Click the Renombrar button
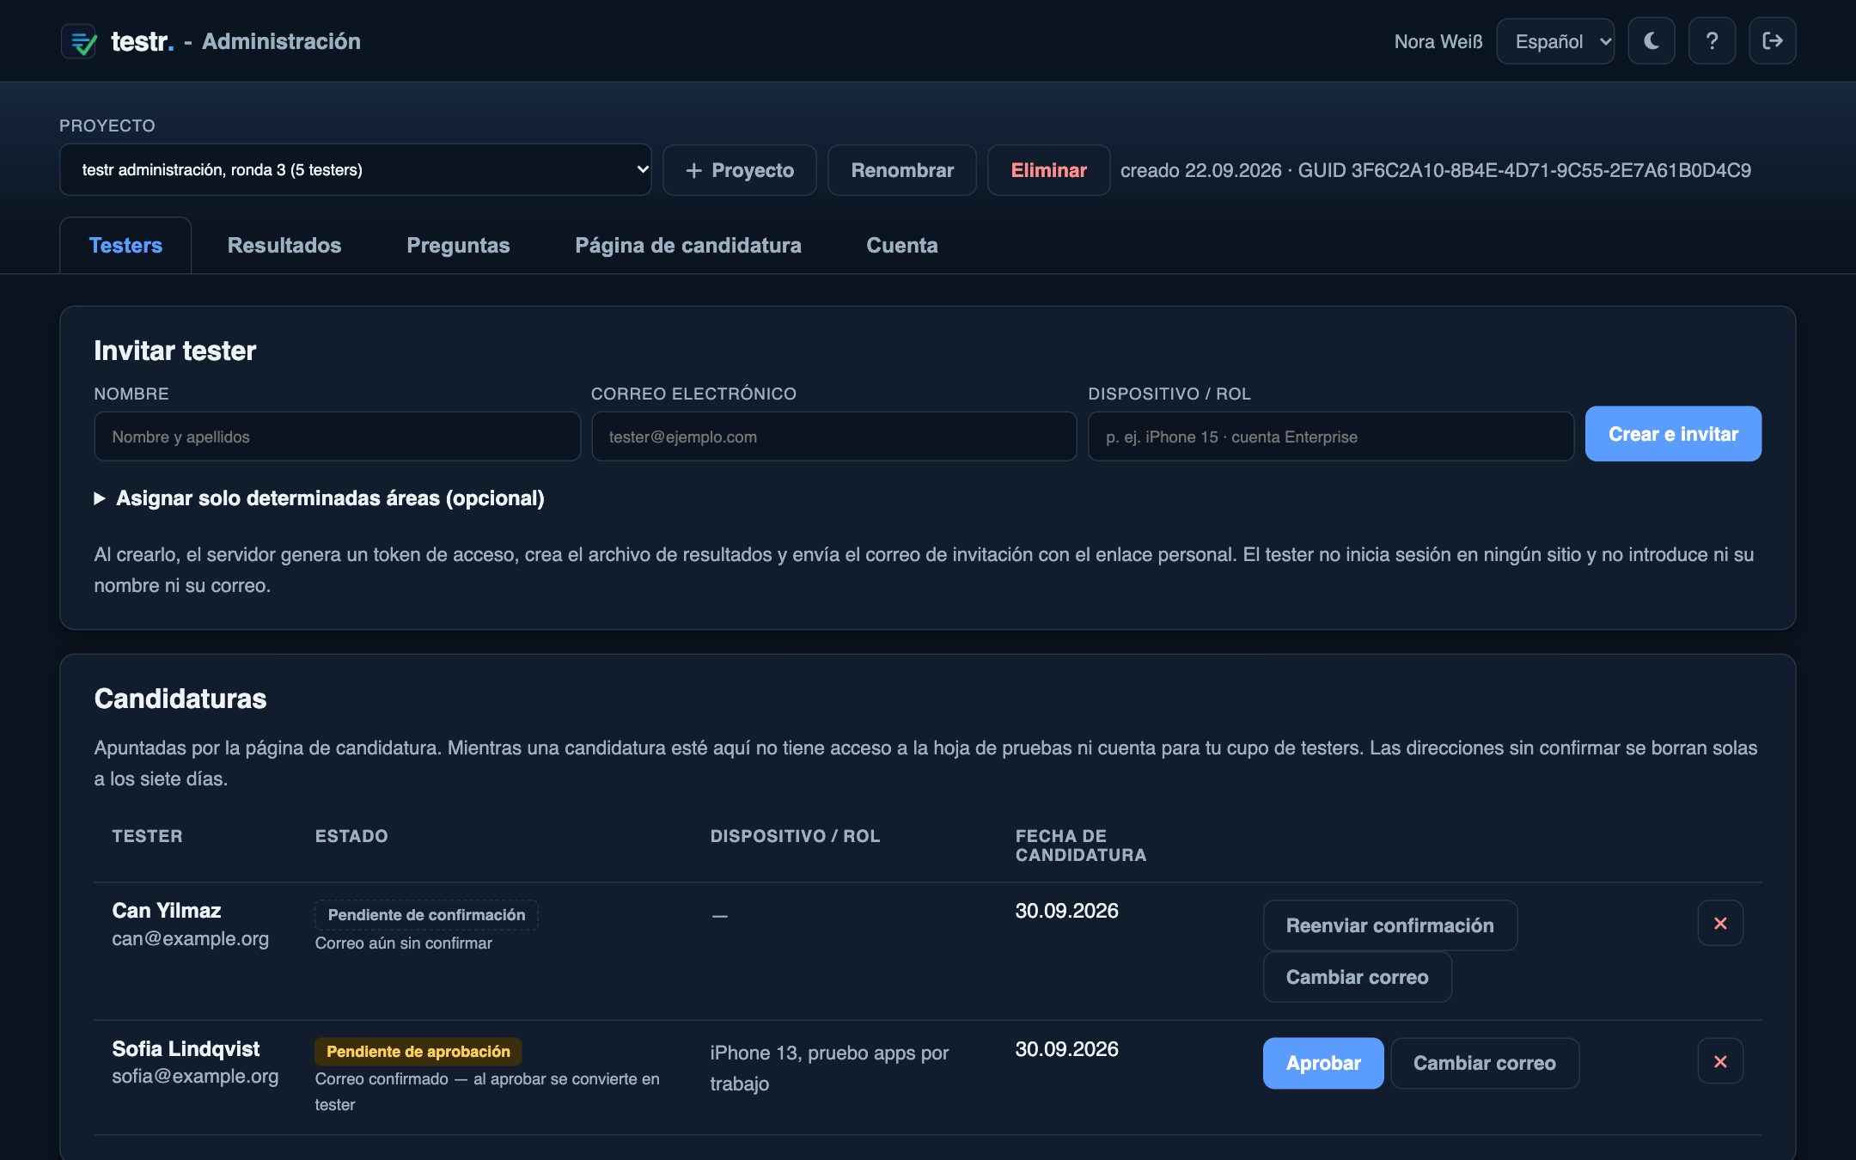Viewport: 1856px width, 1160px height. tap(902, 170)
